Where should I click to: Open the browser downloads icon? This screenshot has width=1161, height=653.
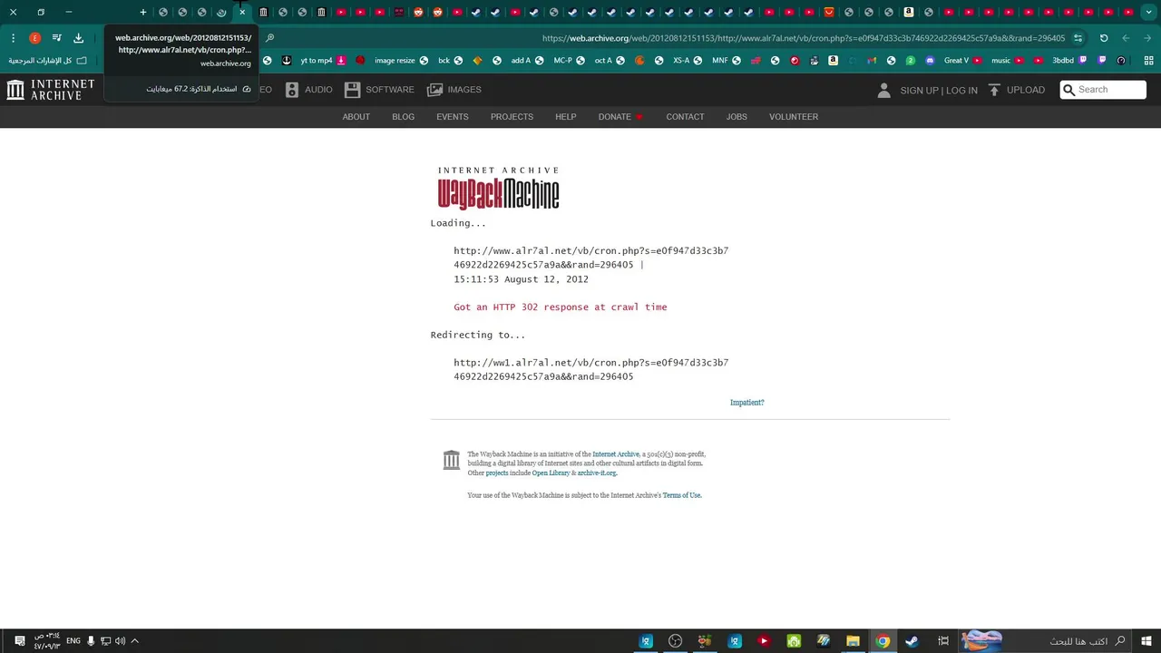click(78, 38)
